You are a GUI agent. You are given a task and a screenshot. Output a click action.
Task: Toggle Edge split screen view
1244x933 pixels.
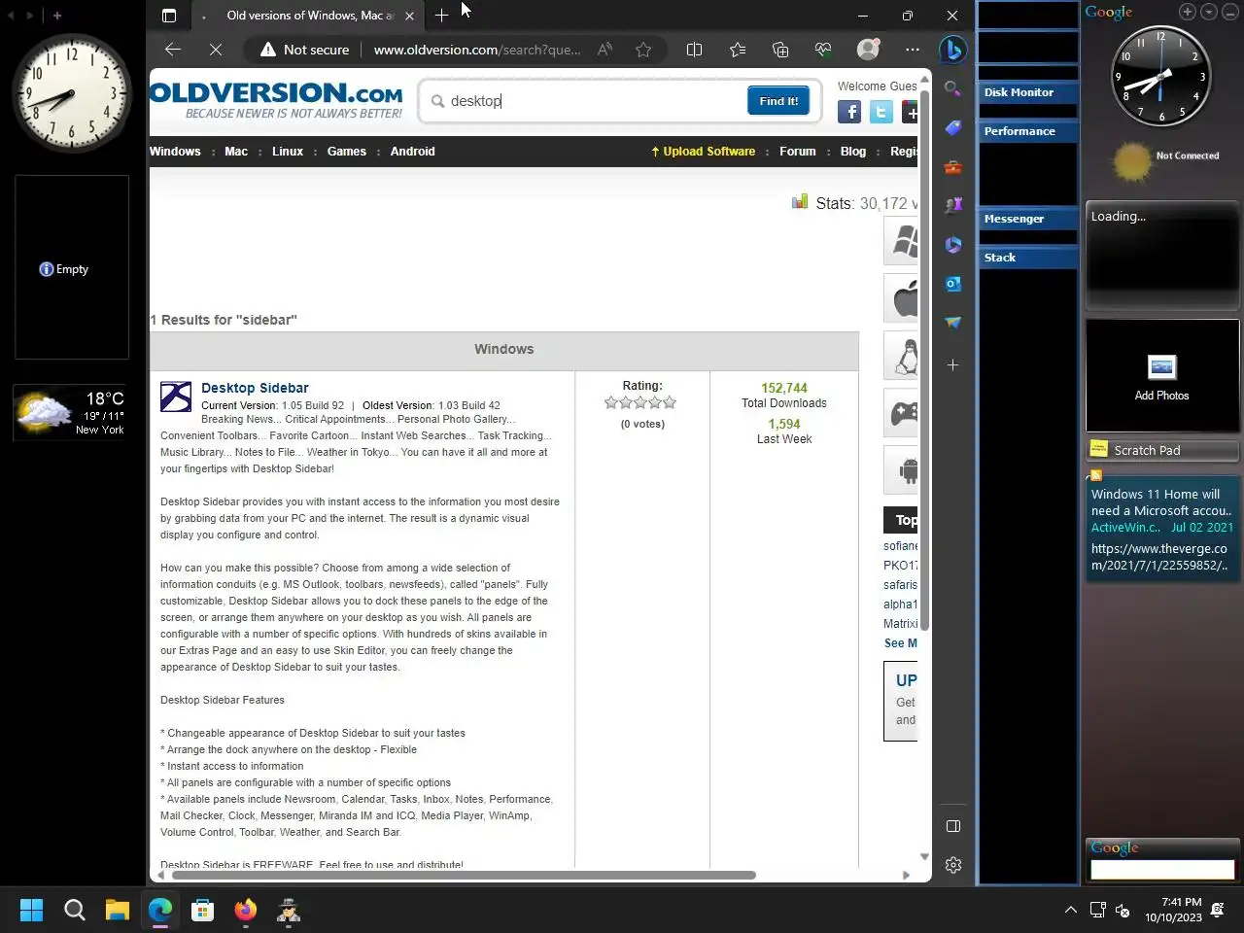pyautogui.click(x=694, y=50)
